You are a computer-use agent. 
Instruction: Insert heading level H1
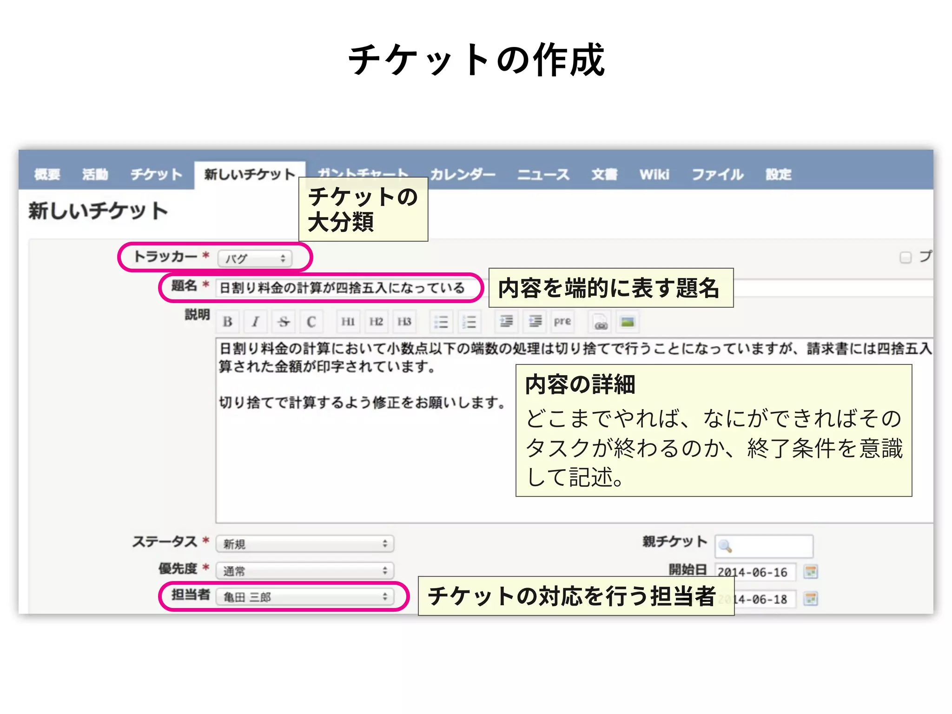pyautogui.click(x=348, y=322)
